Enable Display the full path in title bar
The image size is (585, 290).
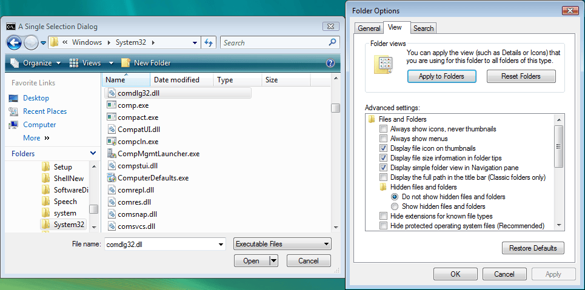tap(383, 177)
